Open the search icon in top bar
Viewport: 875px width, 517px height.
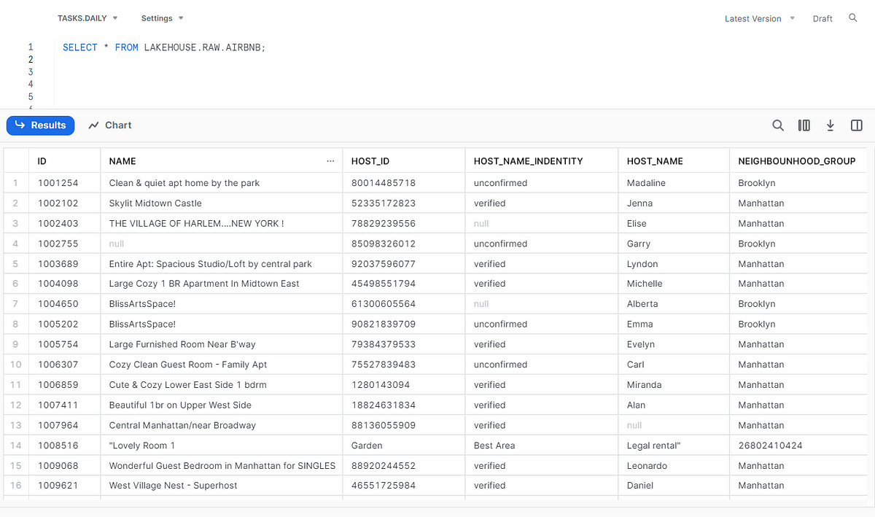click(853, 18)
